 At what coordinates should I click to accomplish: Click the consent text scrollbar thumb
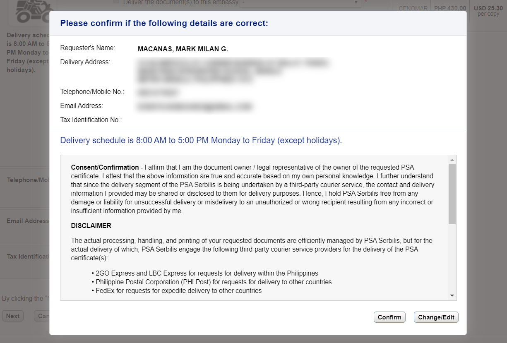point(452,194)
